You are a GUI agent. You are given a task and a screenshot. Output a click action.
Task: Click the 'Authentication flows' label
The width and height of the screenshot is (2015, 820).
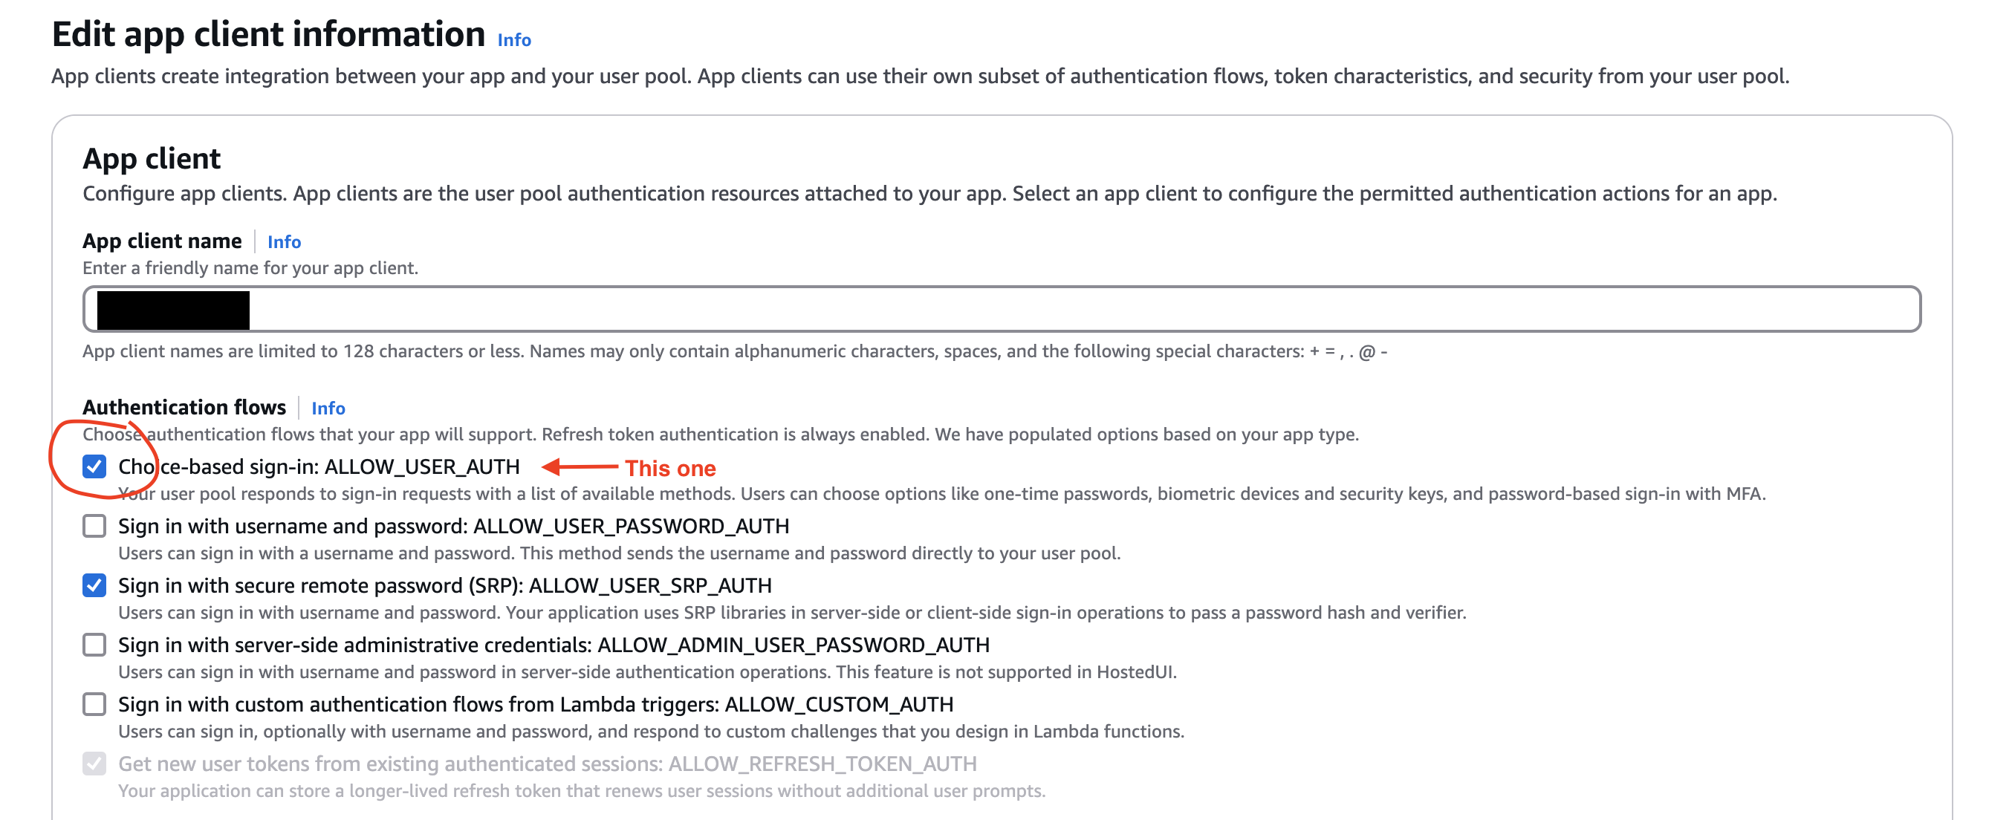[x=184, y=407]
